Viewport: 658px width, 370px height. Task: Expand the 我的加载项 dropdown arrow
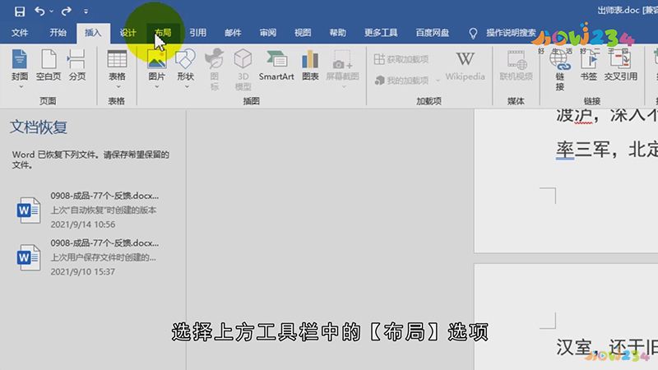(x=438, y=80)
